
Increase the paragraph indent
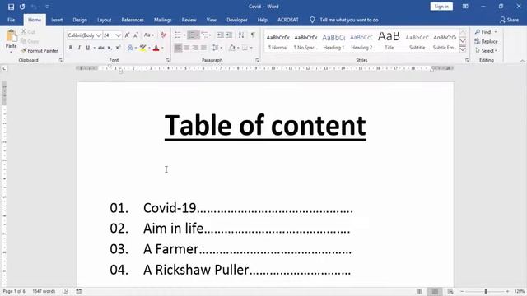pyautogui.click(x=229, y=35)
